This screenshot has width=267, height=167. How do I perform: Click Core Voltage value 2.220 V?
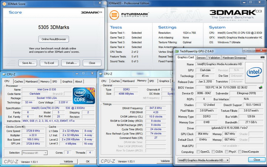coord(63,102)
